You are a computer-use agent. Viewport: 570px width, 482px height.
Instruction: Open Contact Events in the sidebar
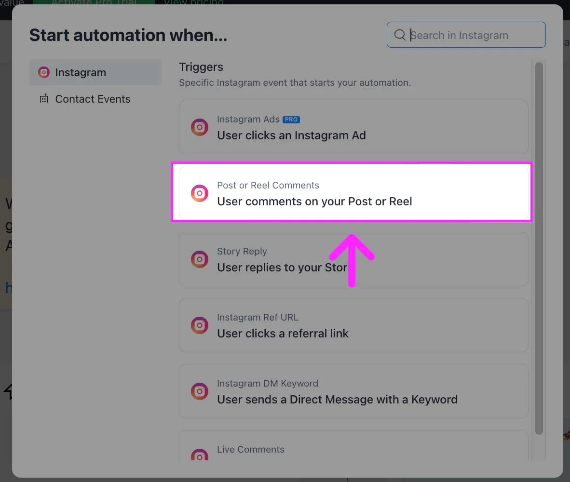click(95, 99)
